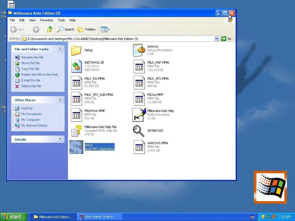Click the taskbar clock showing 7:15 AM
295x221 pixels.
tap(284, 217)
